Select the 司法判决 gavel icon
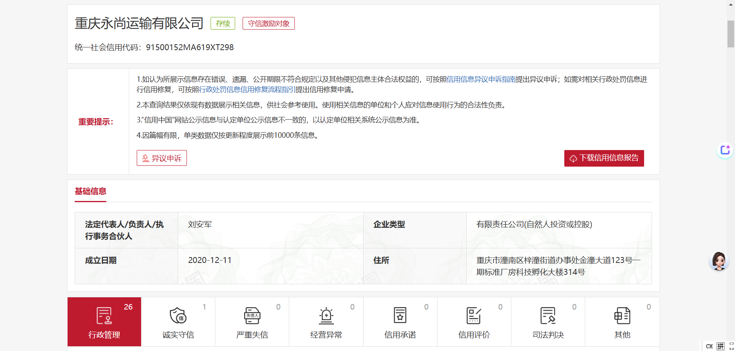The width and height of the screenshot is (735, 351). (x=548, y=316)
